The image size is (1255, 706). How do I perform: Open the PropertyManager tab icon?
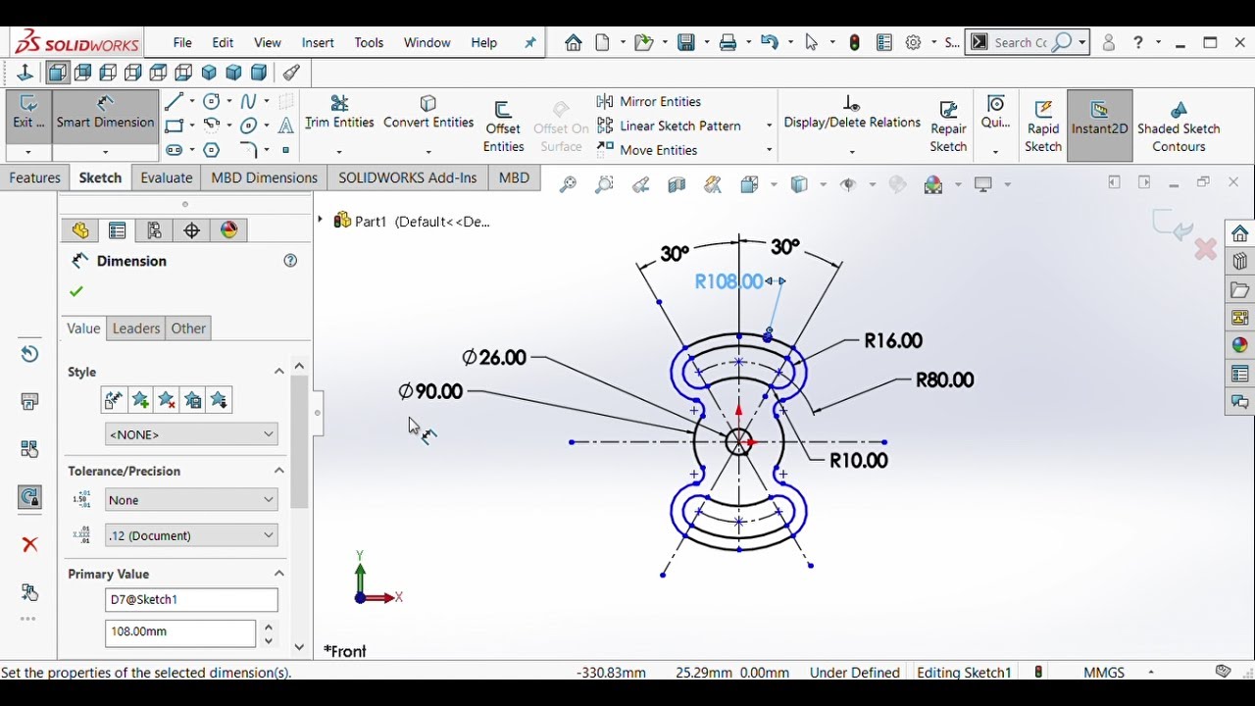[x=118, y=230]
